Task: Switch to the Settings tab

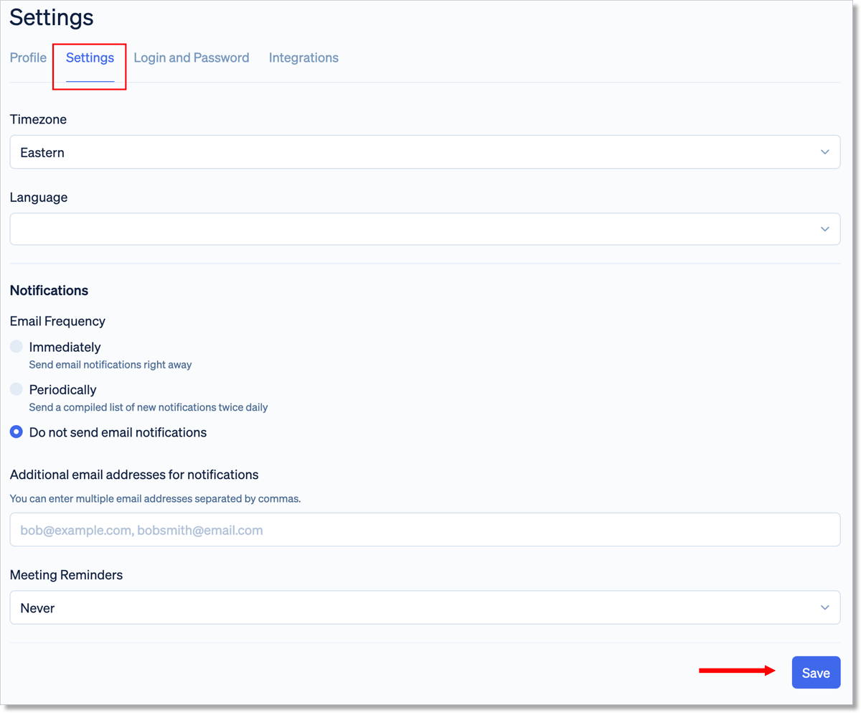Action: 89,57
